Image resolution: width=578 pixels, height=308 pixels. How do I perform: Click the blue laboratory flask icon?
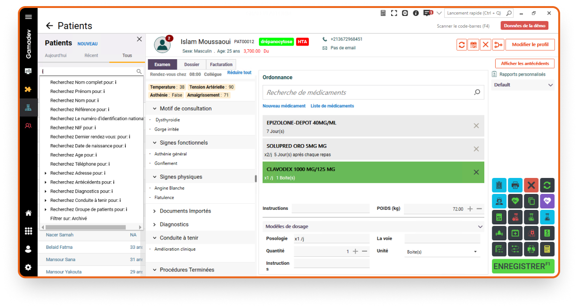click(547, 216)
